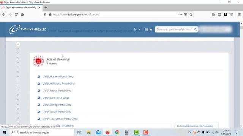This screenshot has height=136, width=243.
Task: Click the Adalet Bakanlığı emblem
Action: pos(38,61)
